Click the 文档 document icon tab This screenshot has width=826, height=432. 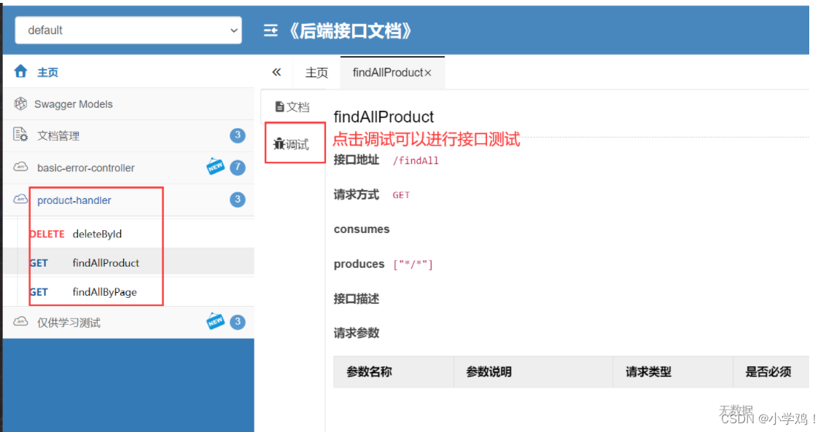point(292,106)
